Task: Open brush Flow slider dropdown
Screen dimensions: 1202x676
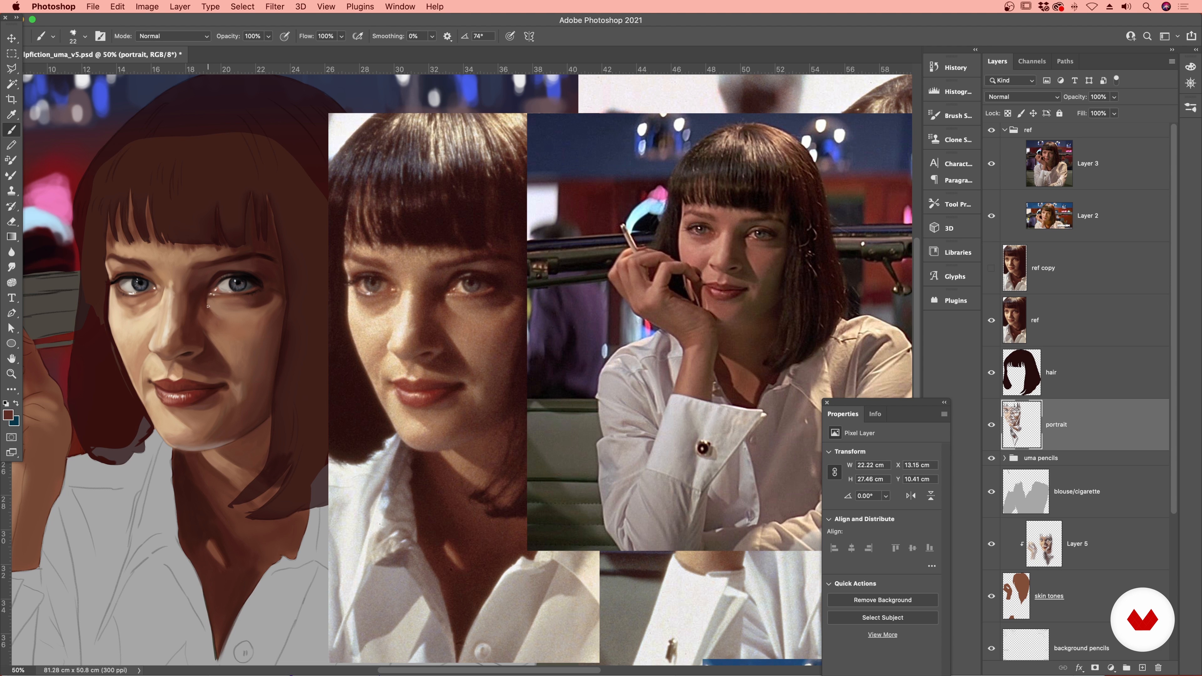Action: [342, 36]
